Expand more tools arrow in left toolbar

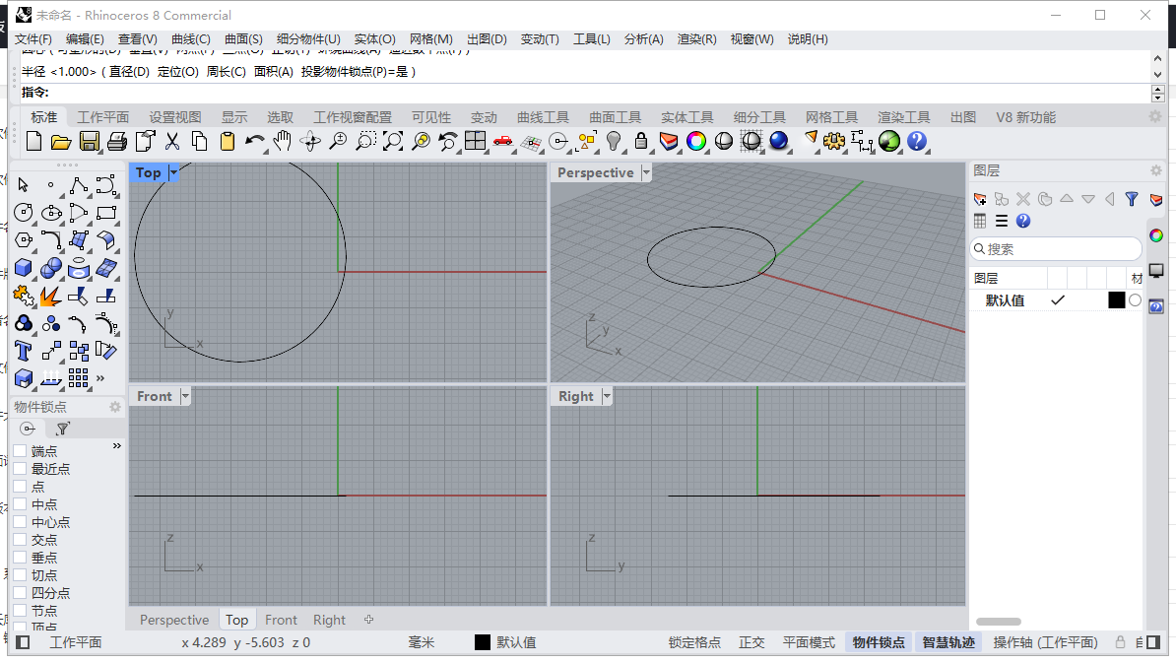tap(100, 378)
